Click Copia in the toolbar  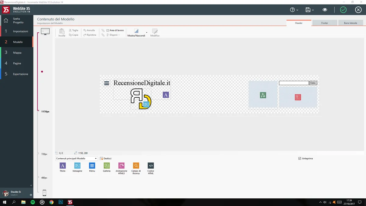pyautogui.click(x=74, y=35)
